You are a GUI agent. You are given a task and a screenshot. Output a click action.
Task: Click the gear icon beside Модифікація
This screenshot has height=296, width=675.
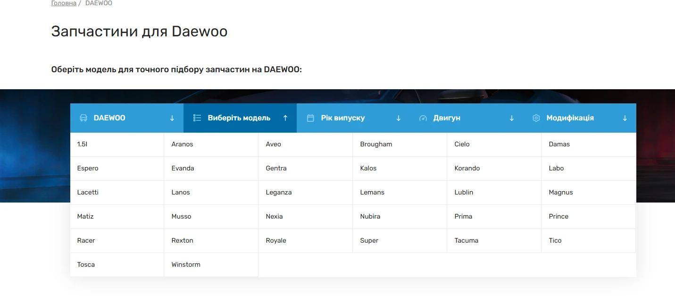coord(536,118)
